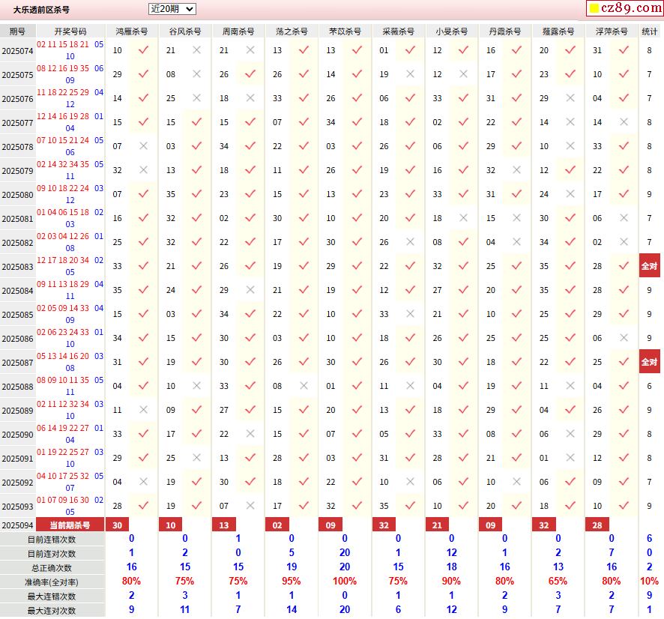Viewport: 664px width, 619px height.
Task: Select the 芣苡杀号 column header
Action: tap(345, 31)
